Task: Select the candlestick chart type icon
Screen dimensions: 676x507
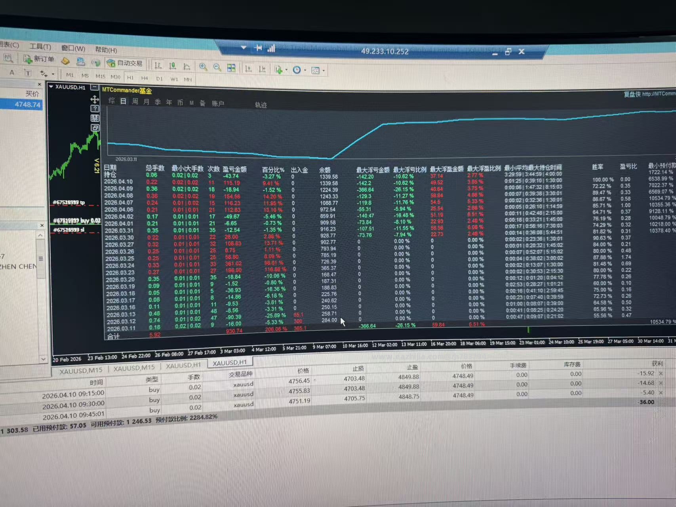Action: [x=172, y=66]
